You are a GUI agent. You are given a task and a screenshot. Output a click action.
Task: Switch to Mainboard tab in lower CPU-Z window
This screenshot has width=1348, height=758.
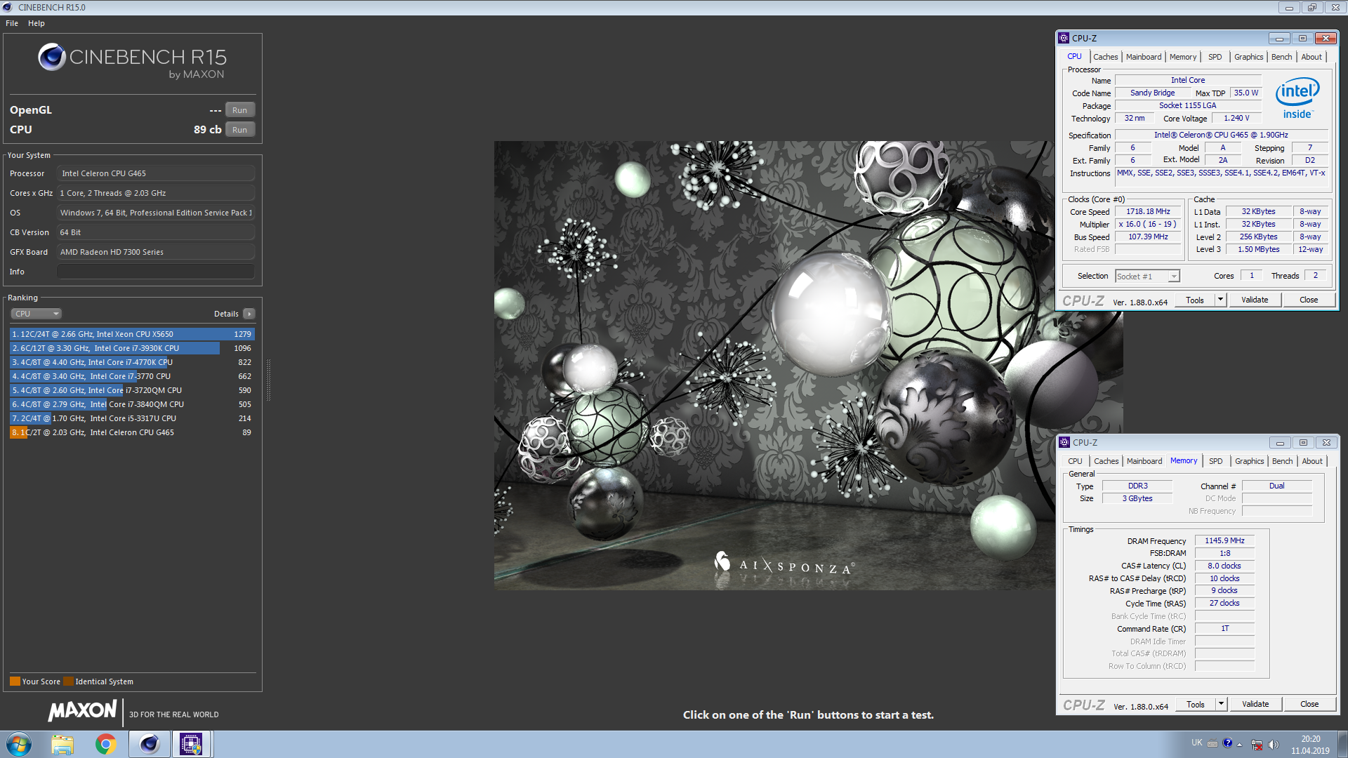[1144, 461]
